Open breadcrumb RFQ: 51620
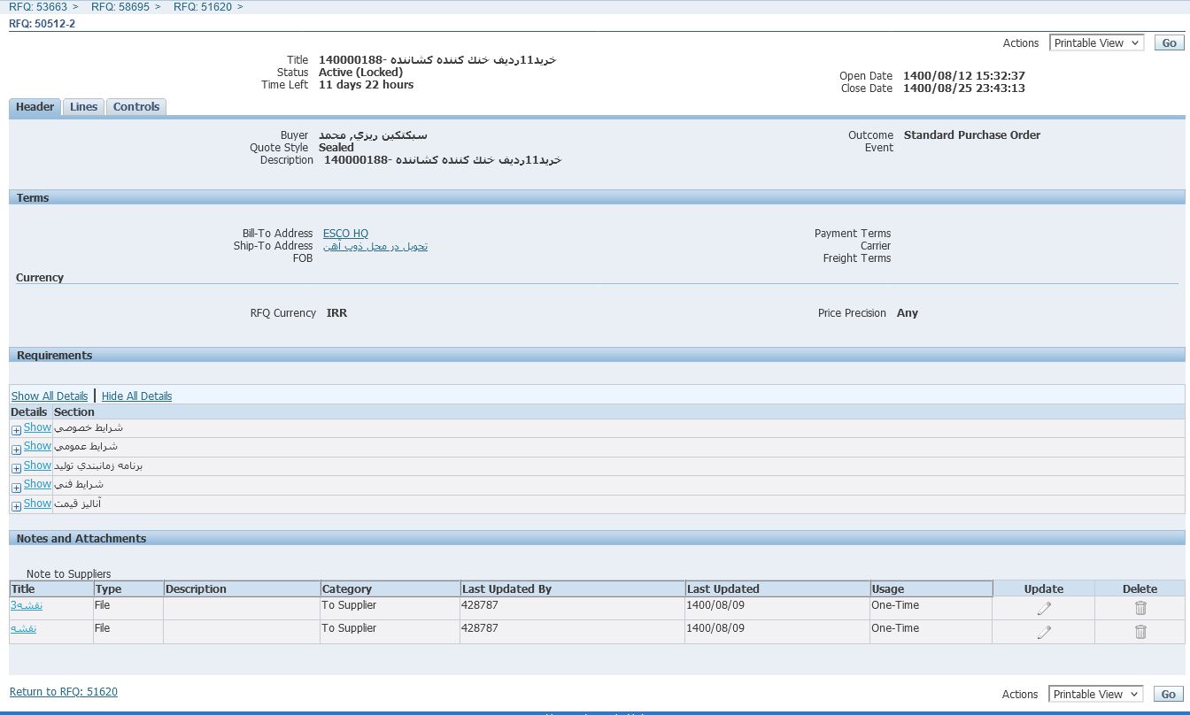Image resolution: width=1190 pixels, height=715 pixels. pyautogui.click(x=203, y=6)
